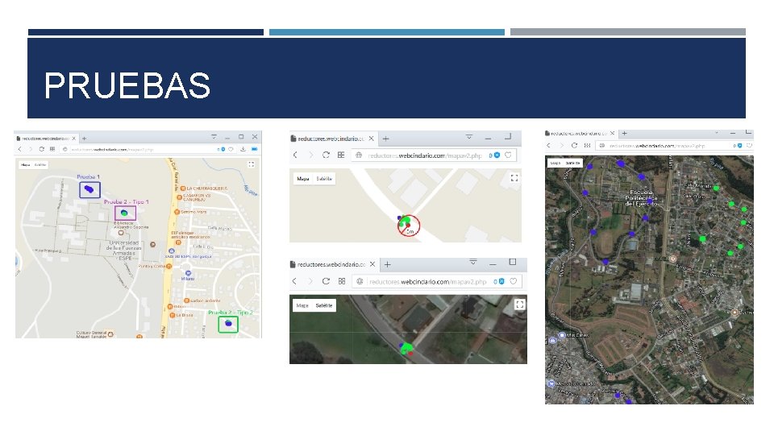Viewport: 774px width, 435px height.
Task: Go back in Escuela Politécnica satellite browser
Action: point(548,146)
